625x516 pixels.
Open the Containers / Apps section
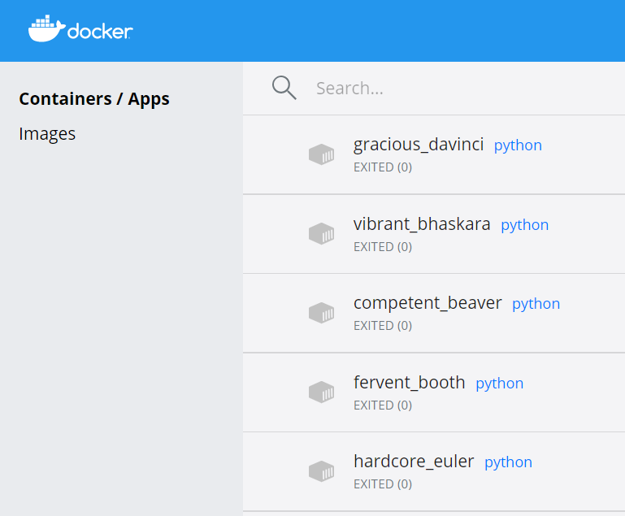coord(94,99)
